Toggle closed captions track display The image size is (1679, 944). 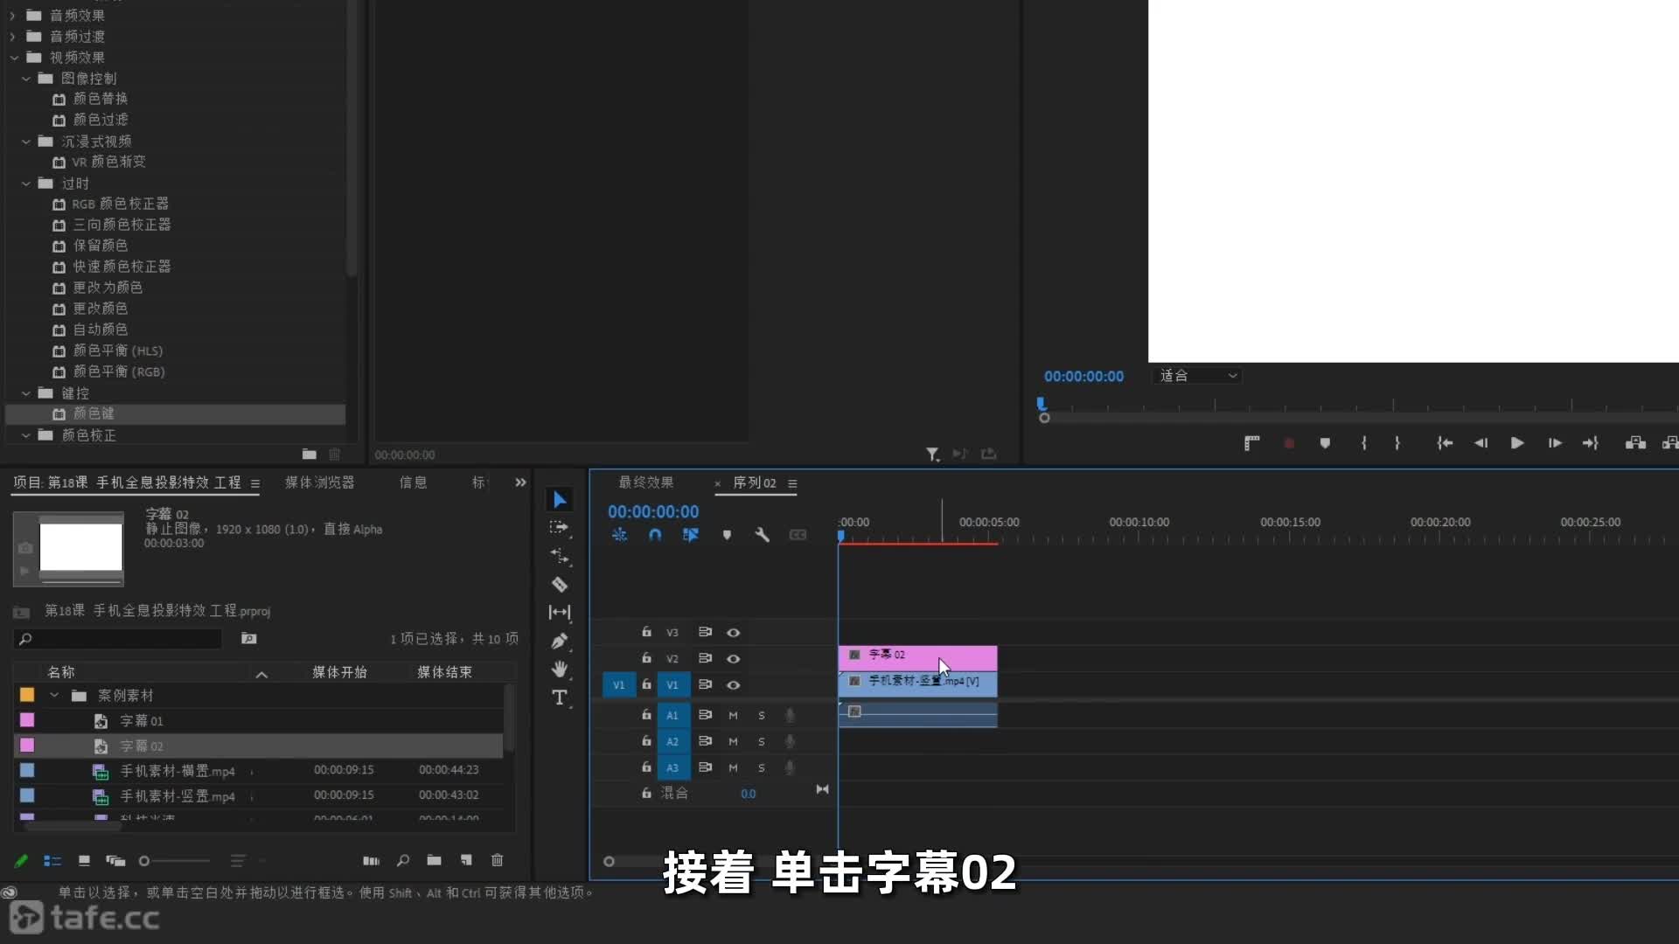coord(798,534)
